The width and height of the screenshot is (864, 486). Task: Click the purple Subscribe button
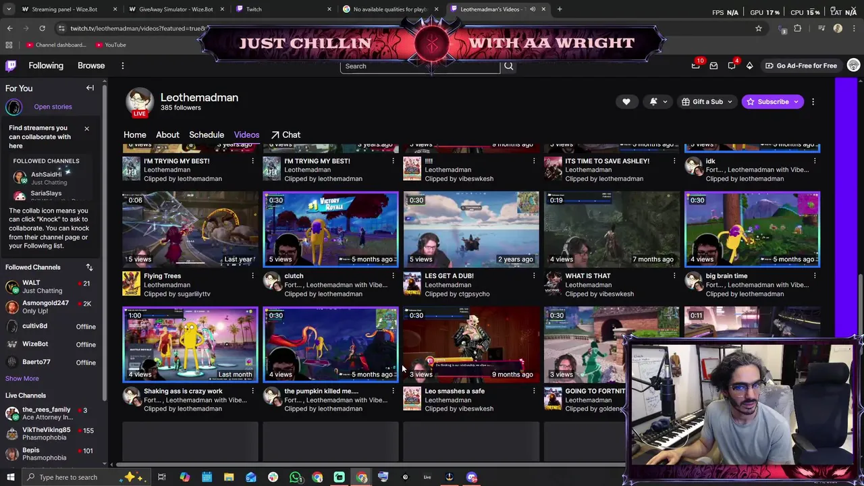pos(773,102)
